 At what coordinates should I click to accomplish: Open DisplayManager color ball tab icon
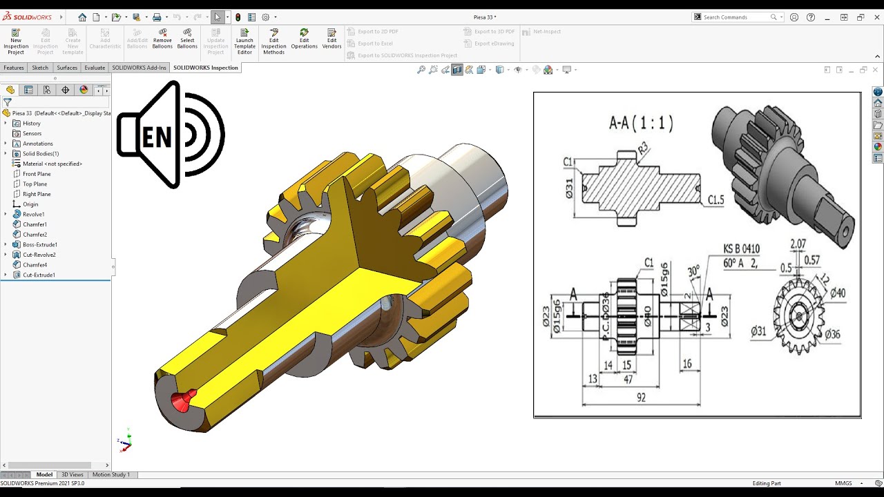[x=84, y=90]
